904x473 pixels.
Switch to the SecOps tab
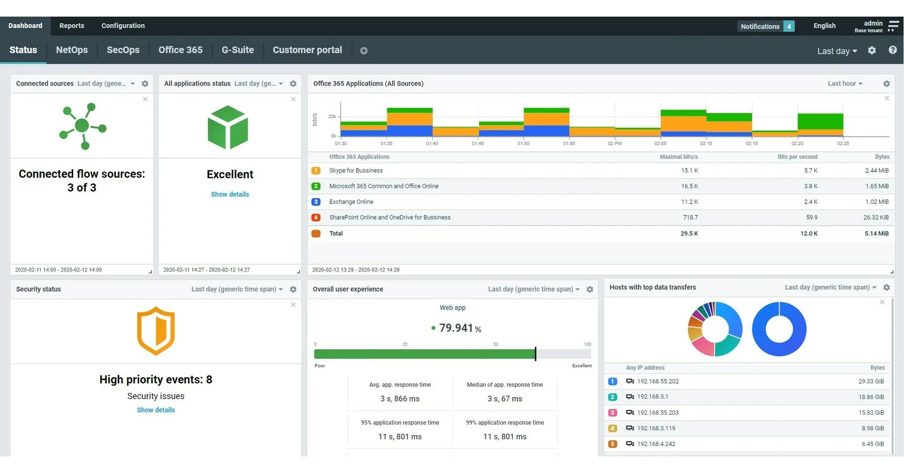pyautogui.click(x=123, y=50)
